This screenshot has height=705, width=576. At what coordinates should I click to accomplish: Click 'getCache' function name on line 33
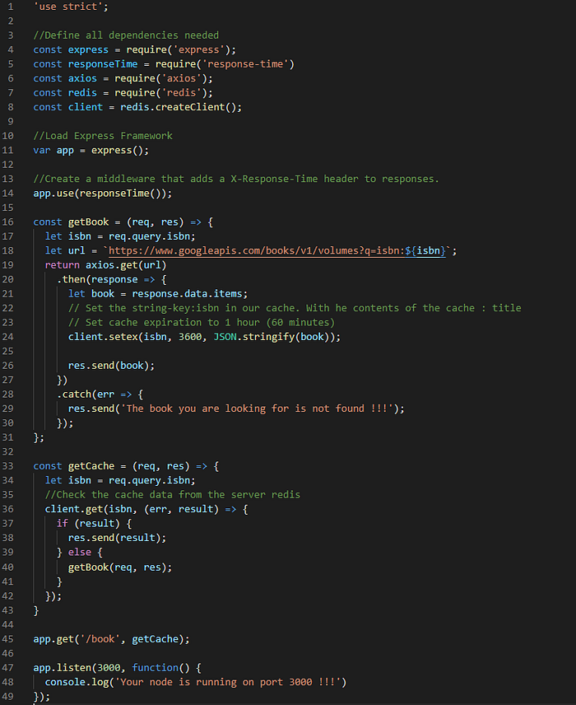pos(91,466)
